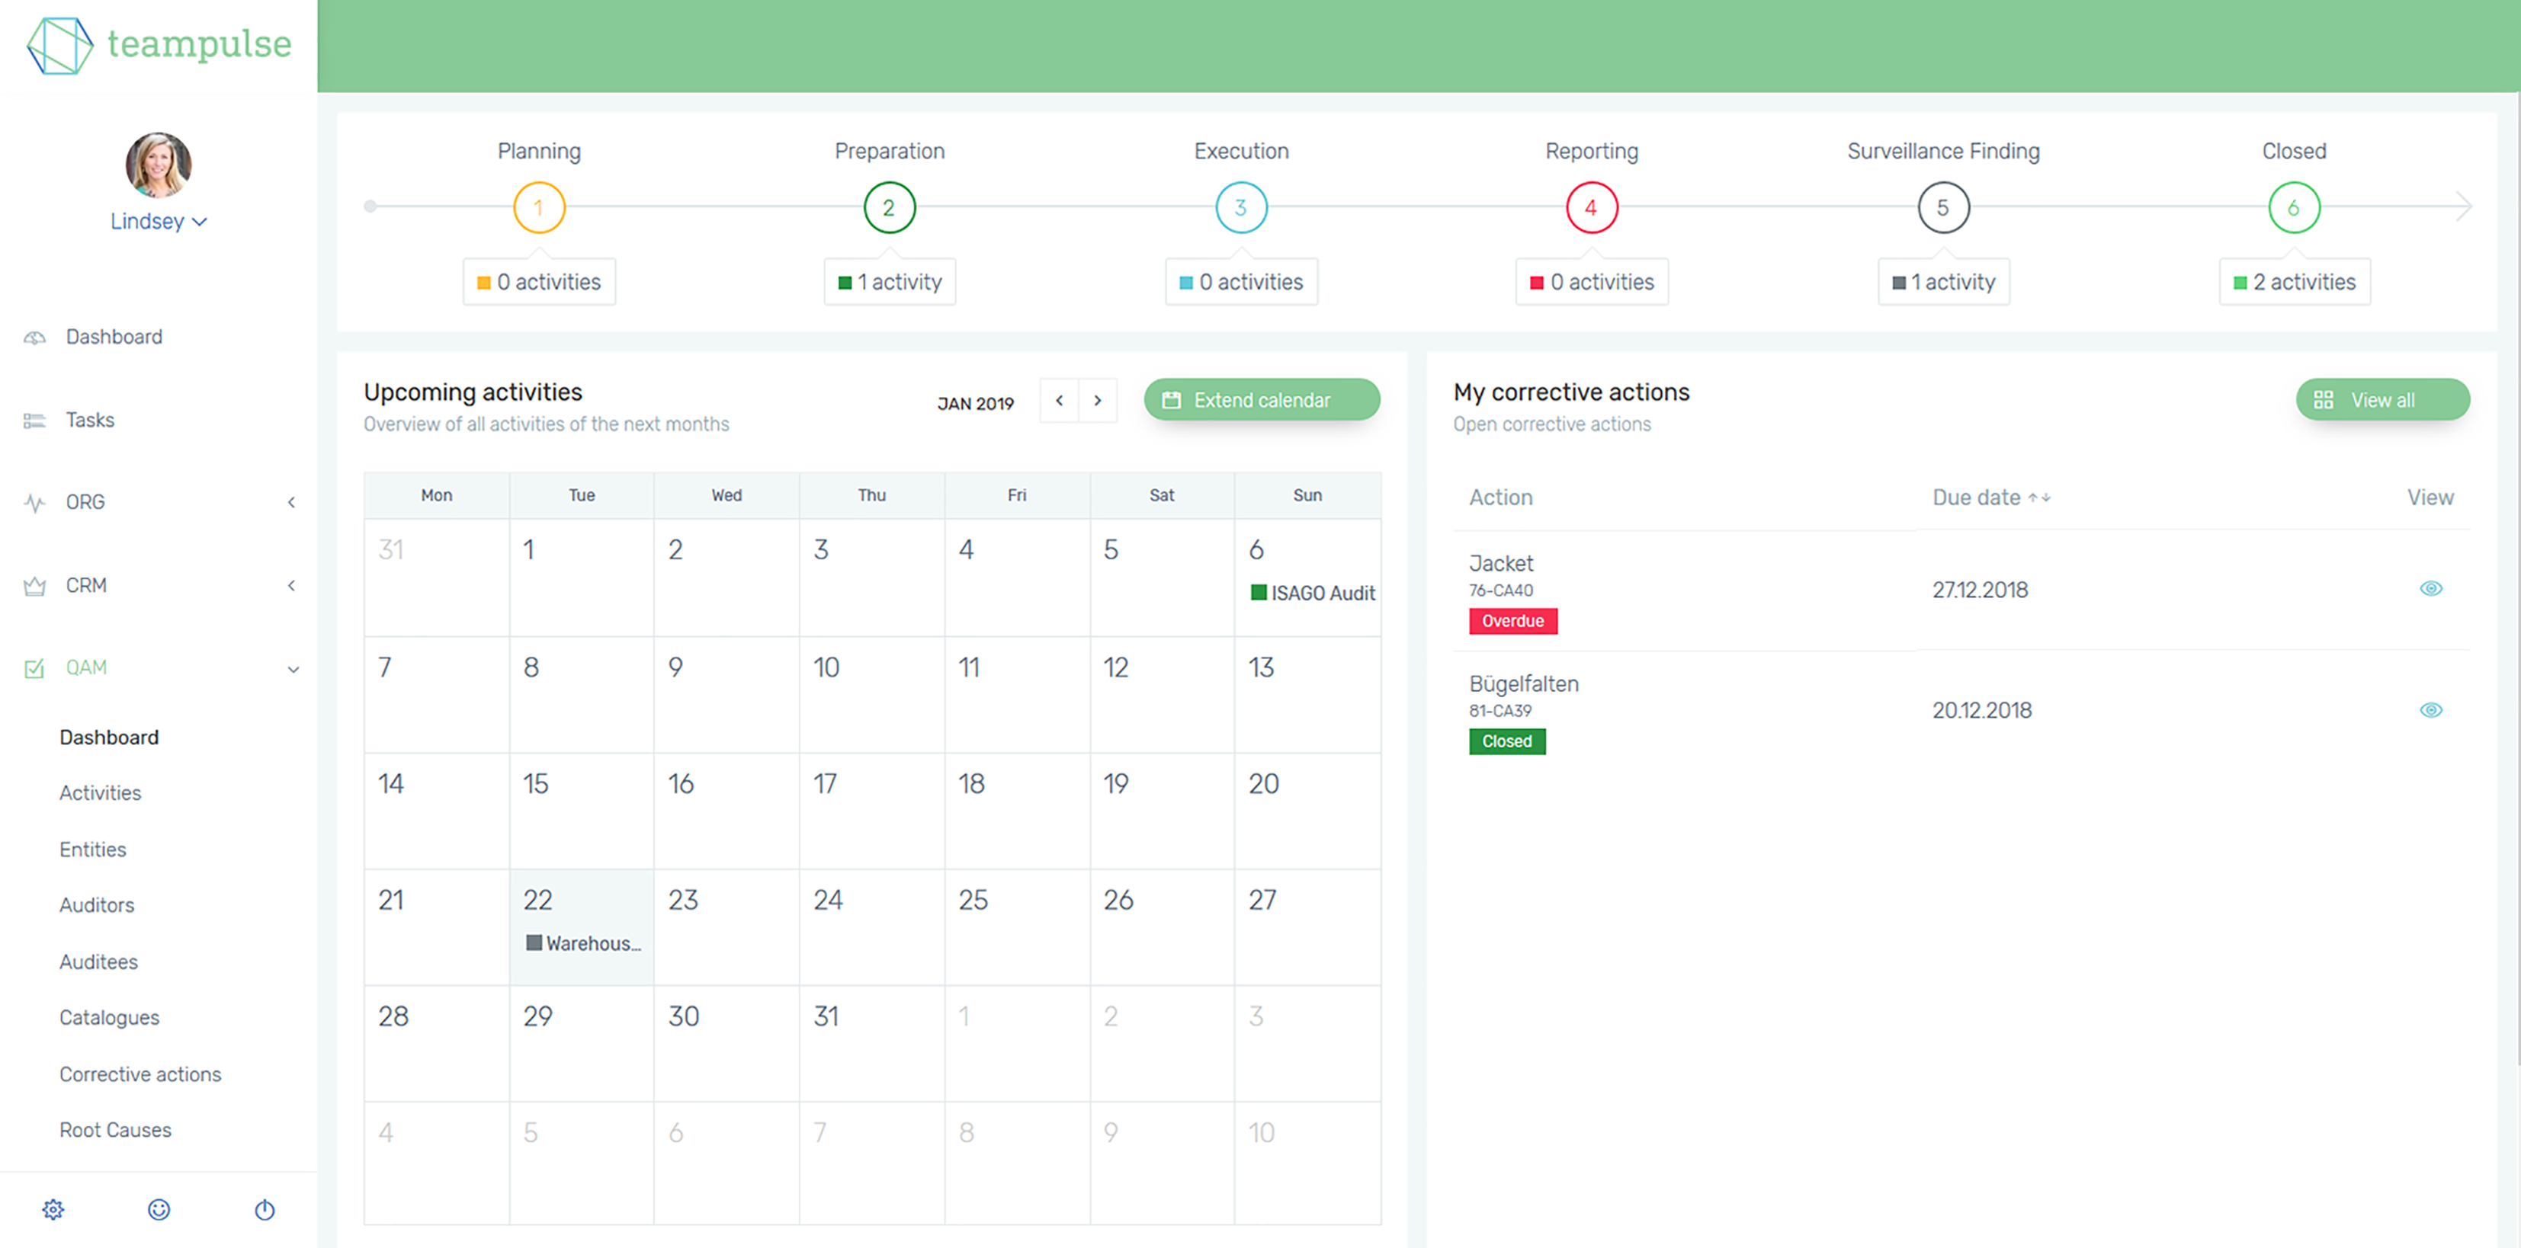Click the Bügelfalten action name
Viewport: 2521px width, 1248px height.
click(x=1523, y=685)
